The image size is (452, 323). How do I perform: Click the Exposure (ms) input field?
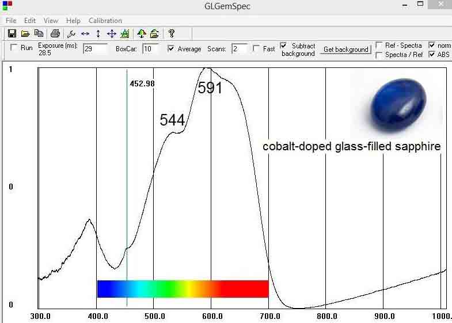[95, 49]
